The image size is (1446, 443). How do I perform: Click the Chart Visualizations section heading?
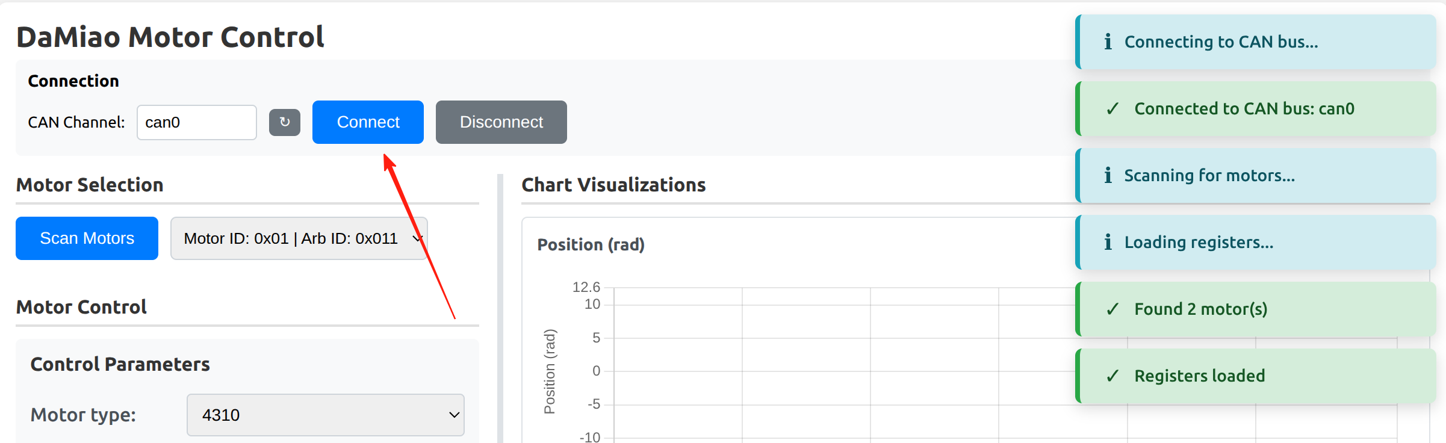pyautogui.click(x=613, y=185)
